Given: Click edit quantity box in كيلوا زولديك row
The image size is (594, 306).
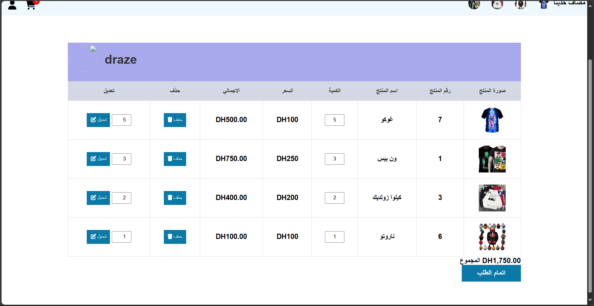Looking at the screenshot, I should 121,198.
